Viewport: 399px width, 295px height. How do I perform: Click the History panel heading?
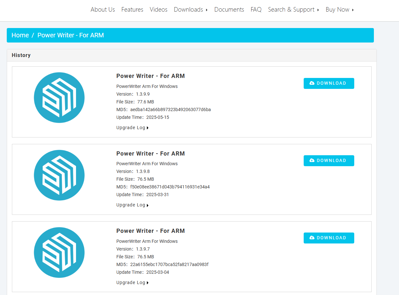(21, 55)
